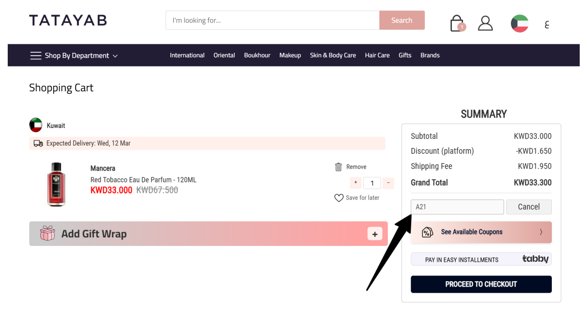Click the Kuwait flag beside the cart country label

[36, 125]
